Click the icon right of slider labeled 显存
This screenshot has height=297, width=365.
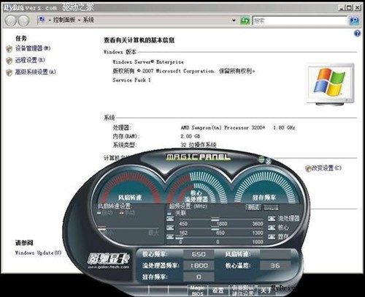tap(272, 236)
